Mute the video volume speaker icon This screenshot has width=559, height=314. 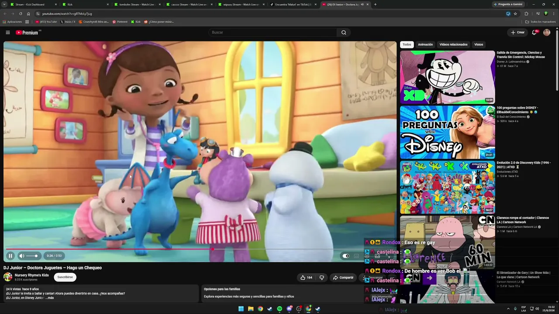tap(22, 256)
